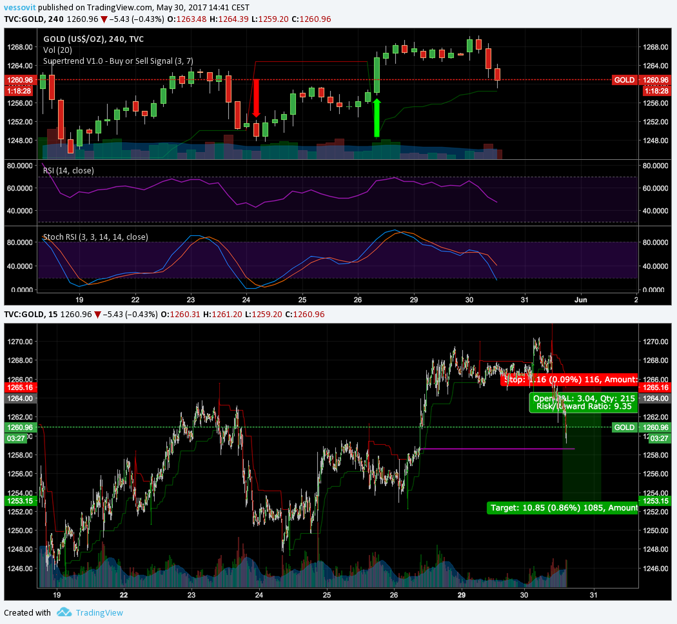Select the RSI (14, close) indicator label
677x624 pixels.
pyautogui.click(x=68, y=170)
